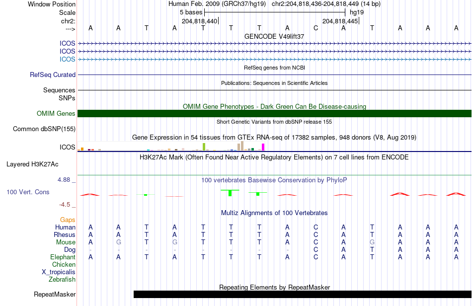Select the Elephant species row label
Viewport: 472px width, 306px height.
pyautogui.click(x=63, y=257)
